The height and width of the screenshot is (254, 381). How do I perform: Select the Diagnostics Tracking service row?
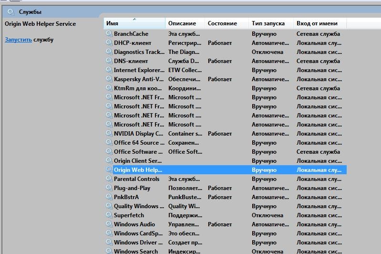(138, 52)
